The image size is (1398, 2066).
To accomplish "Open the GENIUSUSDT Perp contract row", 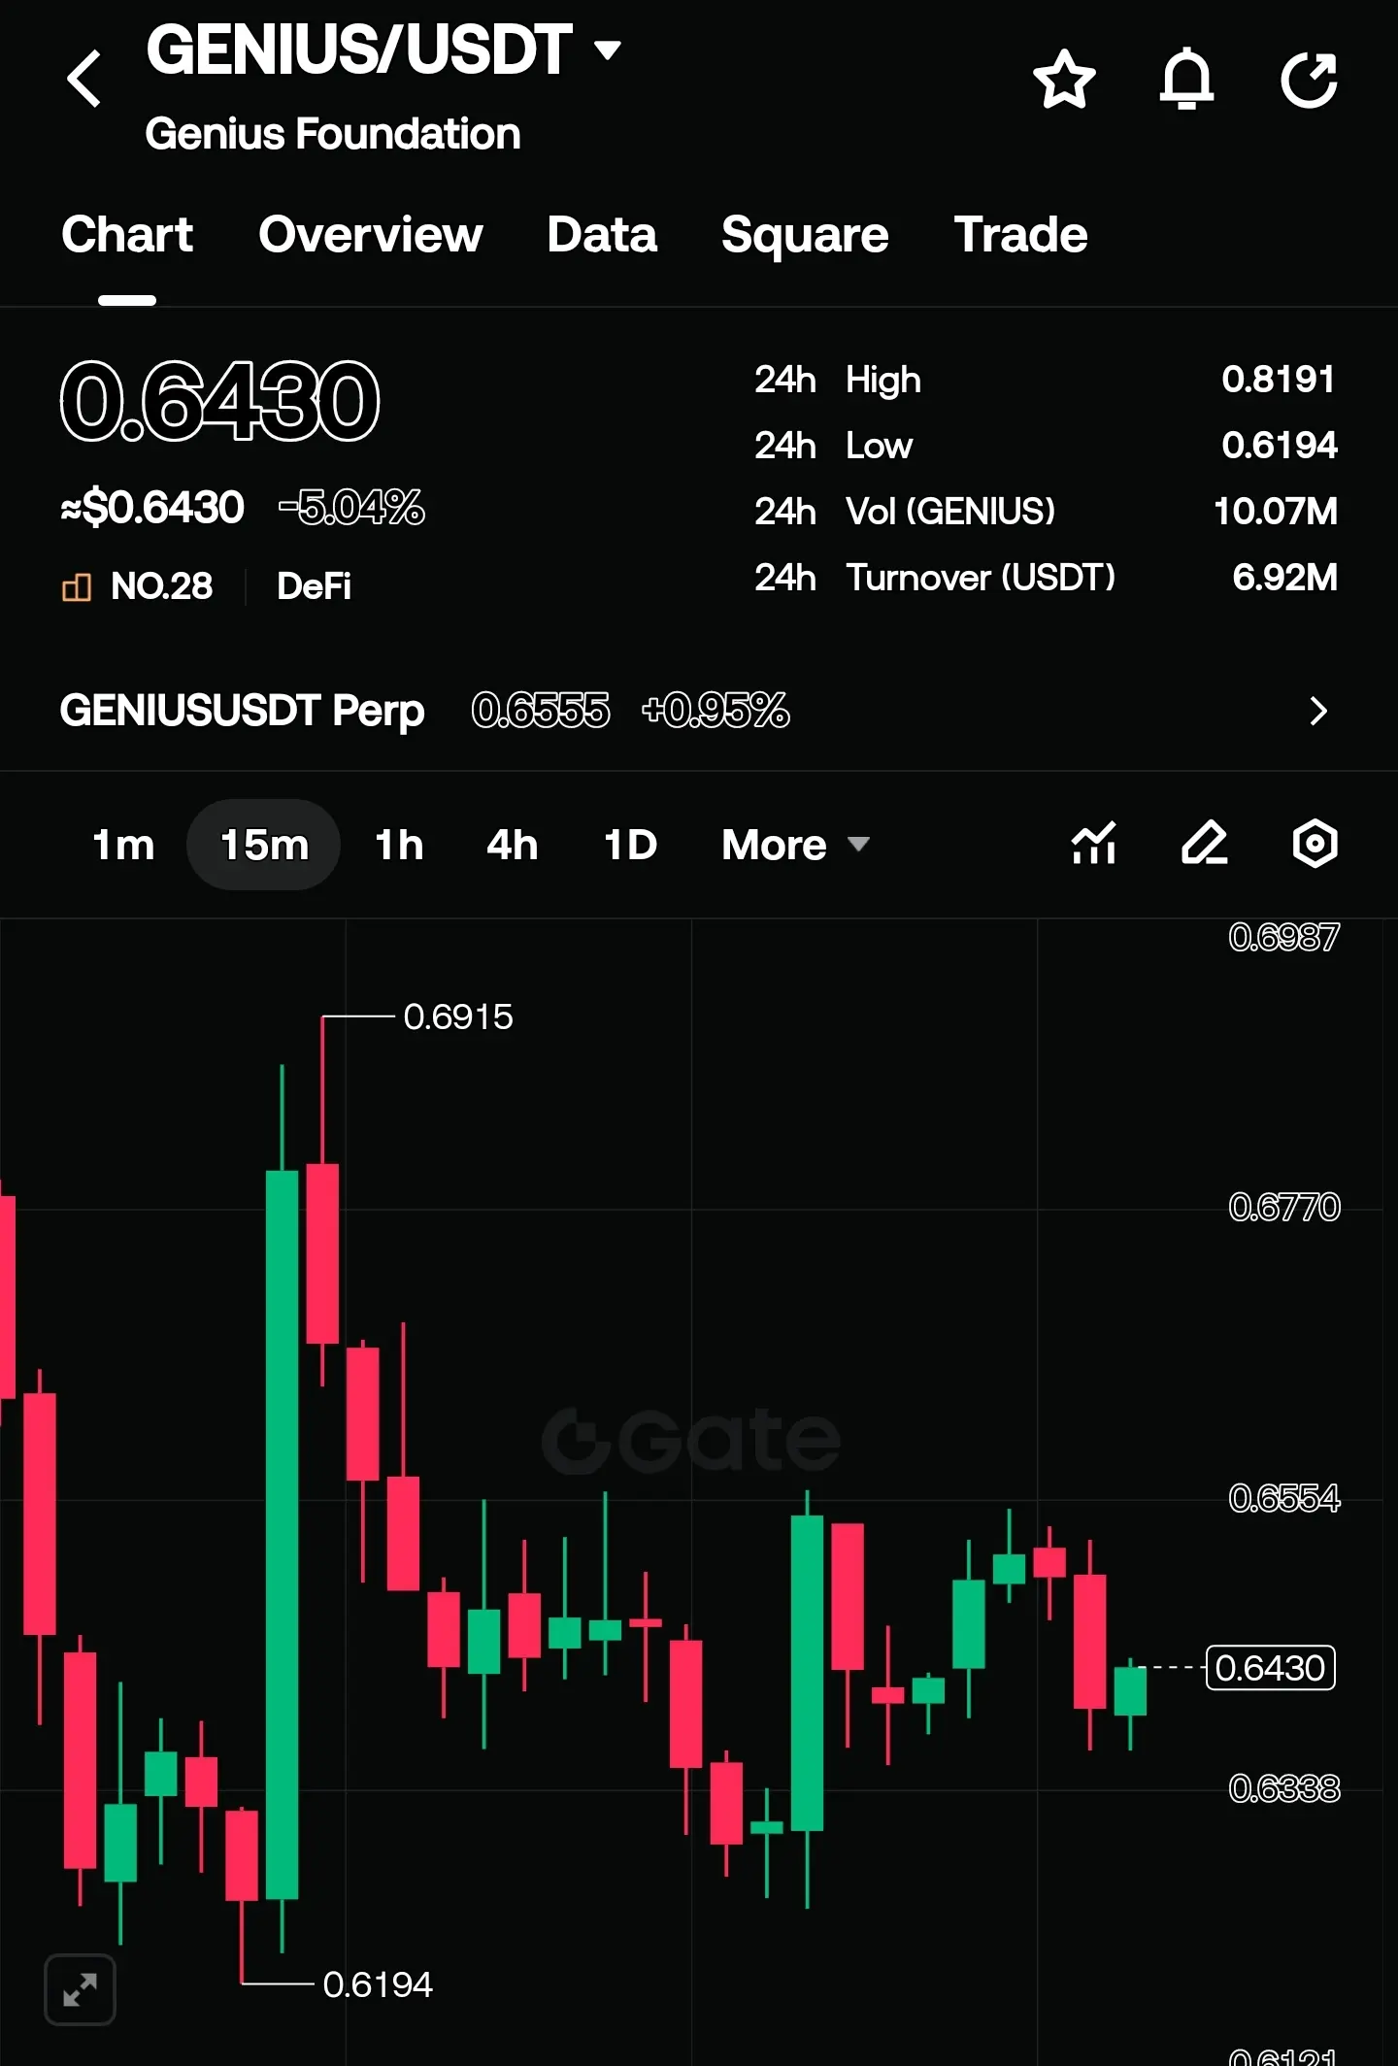I will pyautogui.click(x=699, y=711).
